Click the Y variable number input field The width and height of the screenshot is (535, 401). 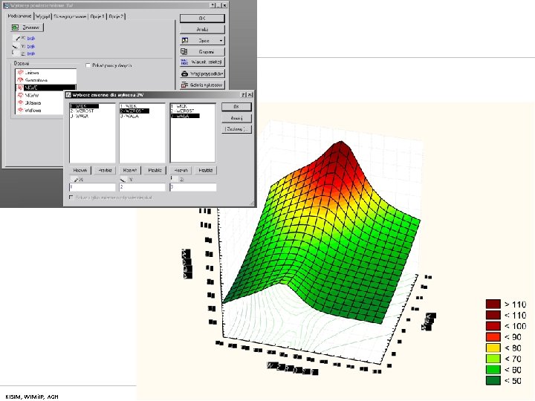[x=142, y=187]
